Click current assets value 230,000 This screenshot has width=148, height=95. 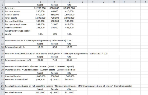pyautogui.click(x=40, y=12)
